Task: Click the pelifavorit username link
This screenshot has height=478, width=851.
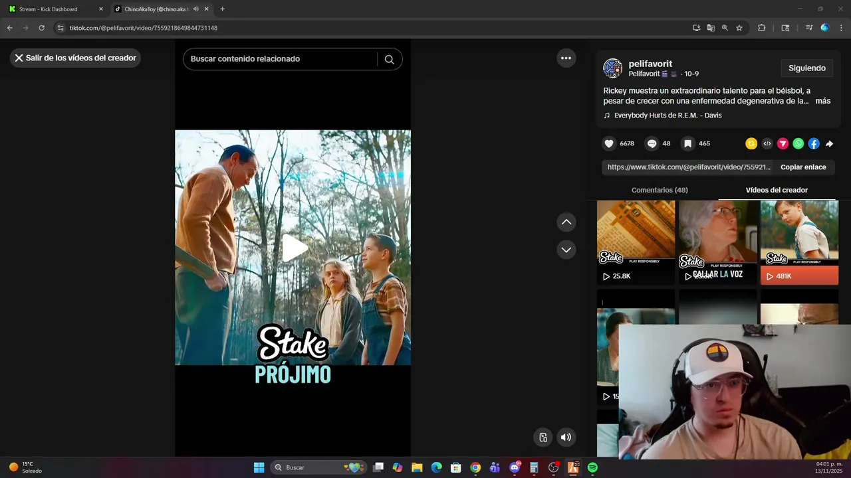Action: pyautogui.click(x=650, y=64)
